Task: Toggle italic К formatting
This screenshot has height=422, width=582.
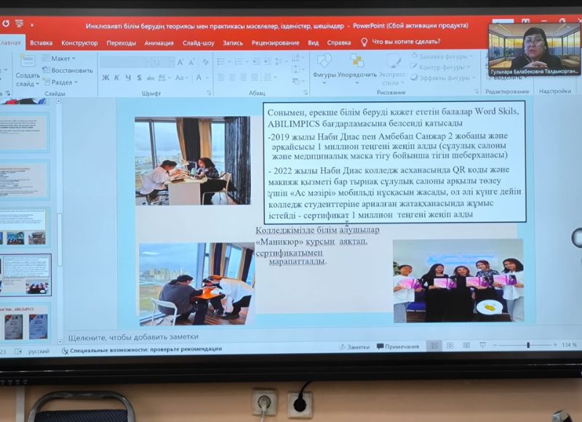Action: click(x=117, y=78)
